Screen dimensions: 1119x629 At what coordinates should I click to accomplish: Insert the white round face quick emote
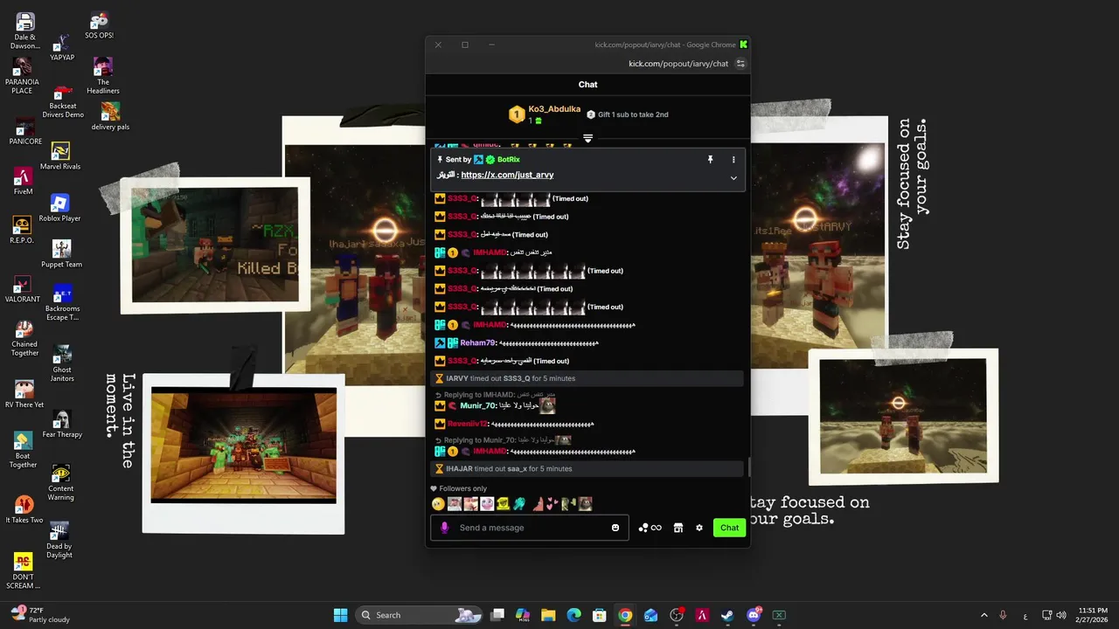coord(487,504)
